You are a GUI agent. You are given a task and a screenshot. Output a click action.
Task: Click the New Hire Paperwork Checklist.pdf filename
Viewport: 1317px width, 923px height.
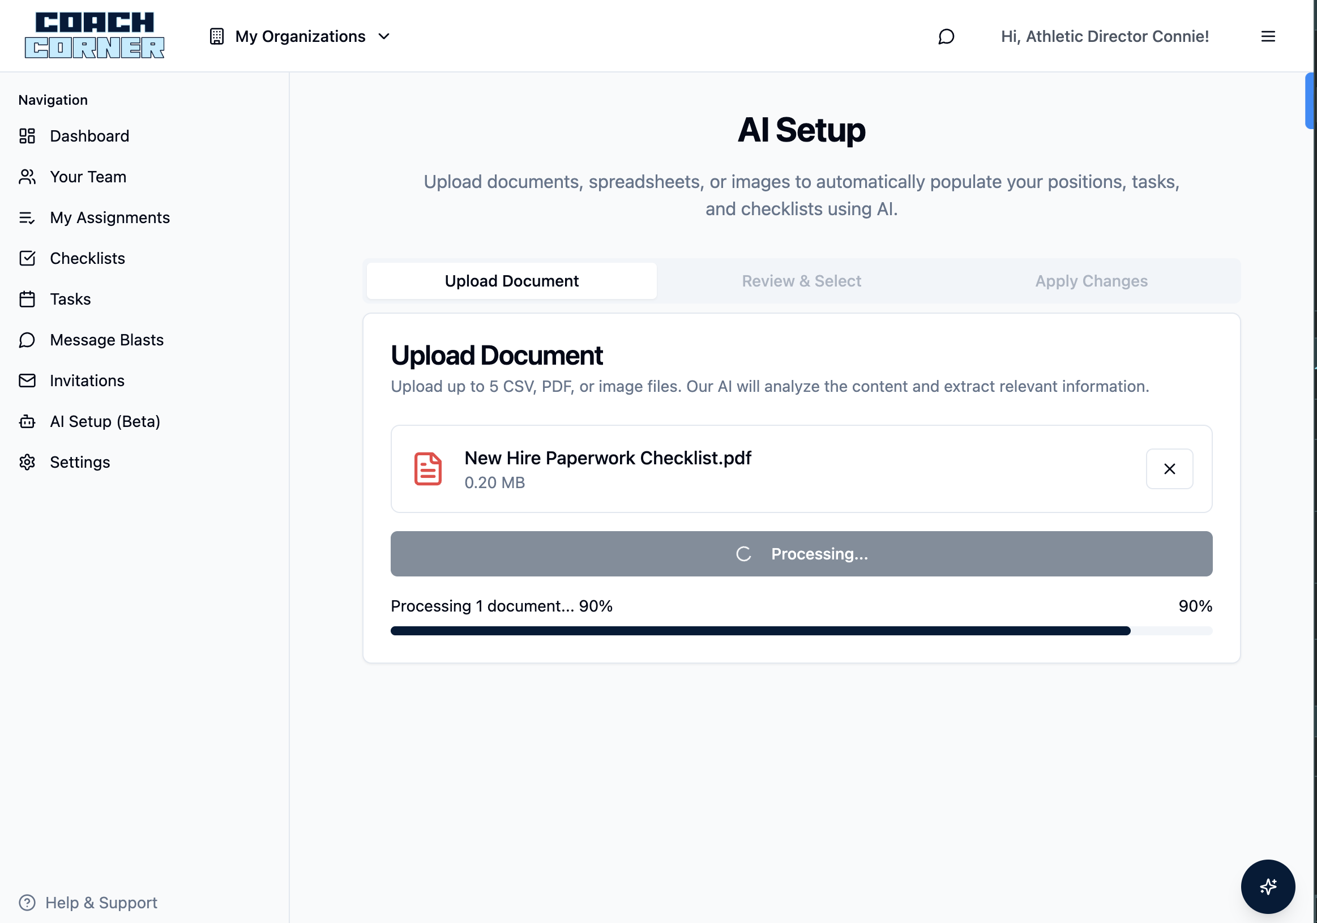click(x=608, y=458)
